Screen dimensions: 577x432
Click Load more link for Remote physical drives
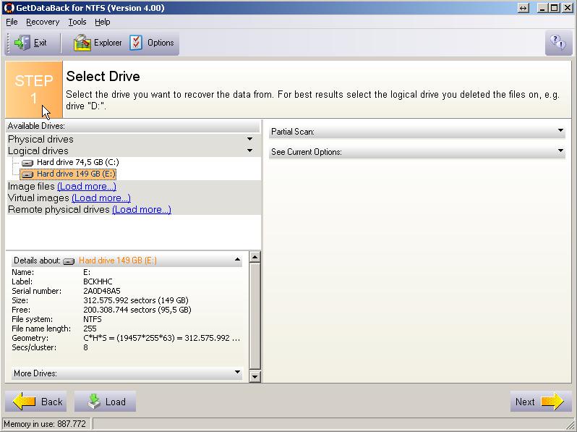coord(142,210)
